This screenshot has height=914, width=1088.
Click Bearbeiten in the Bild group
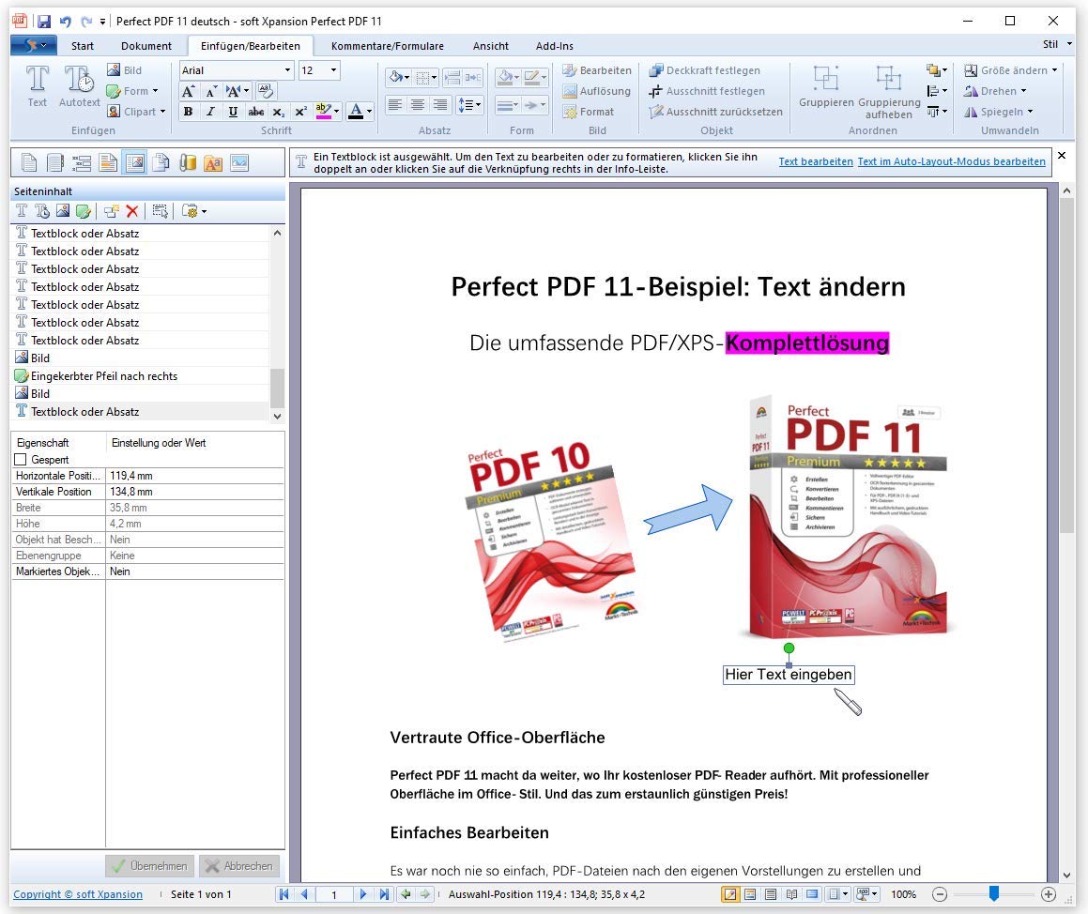pyautogui.click(x=597, y=70)
